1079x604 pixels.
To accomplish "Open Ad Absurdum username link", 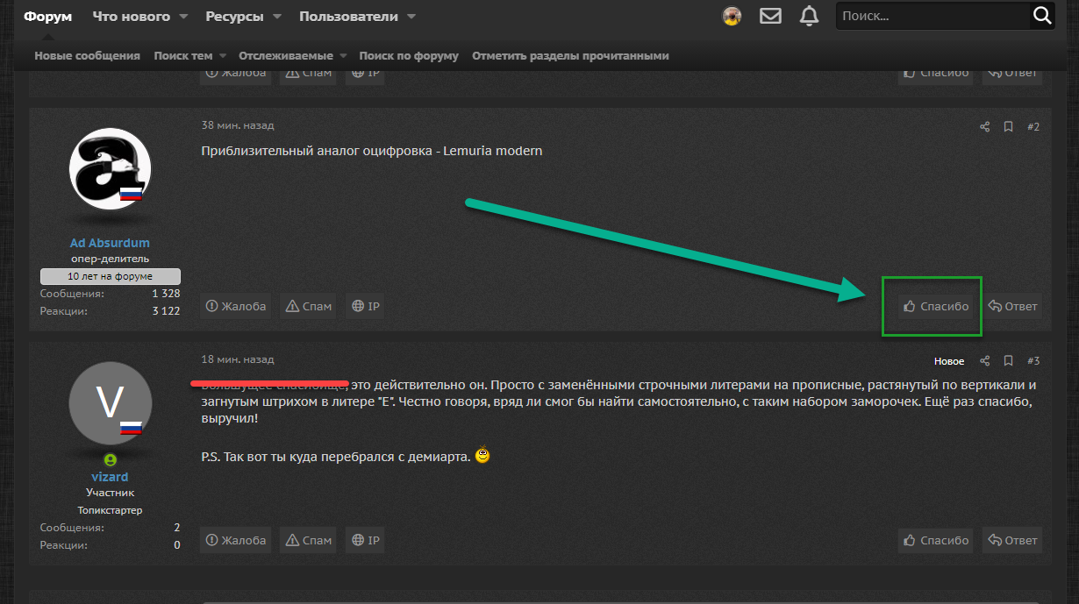I will pyautogui.click(x=110, y=243).
